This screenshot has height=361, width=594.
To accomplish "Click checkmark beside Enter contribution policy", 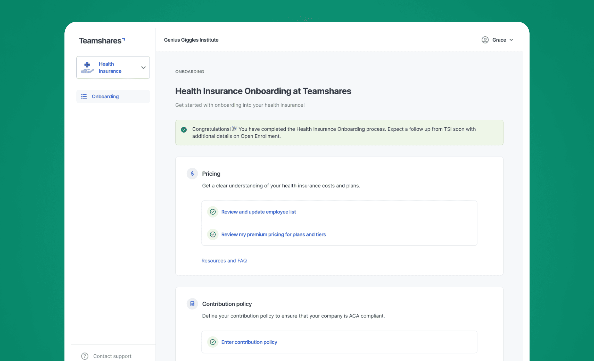I will pyautogui.click(x=213, y=342).
